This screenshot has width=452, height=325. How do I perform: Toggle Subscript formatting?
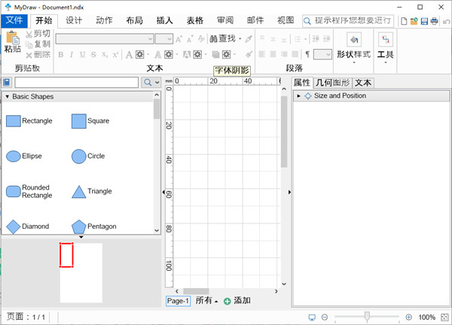(x=105, y=54)
